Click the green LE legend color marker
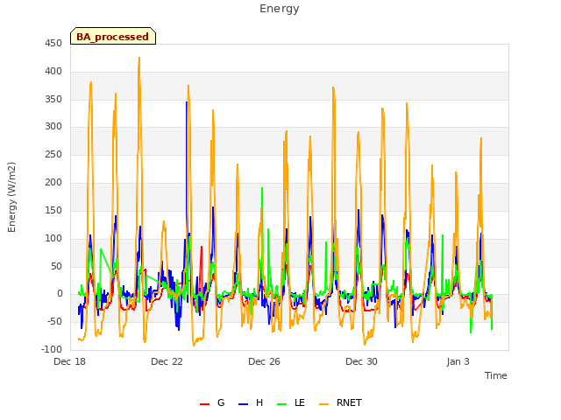 pos(282,404)
